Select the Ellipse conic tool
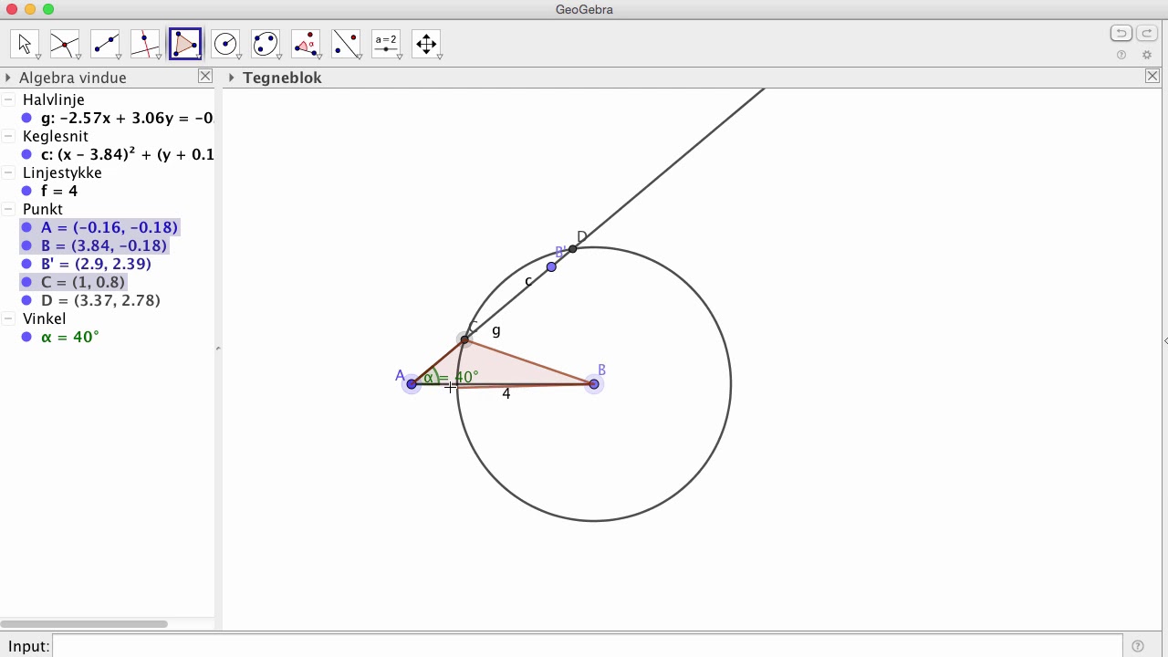This screenshot has height=657, width=1168. (x=266, y=44)
